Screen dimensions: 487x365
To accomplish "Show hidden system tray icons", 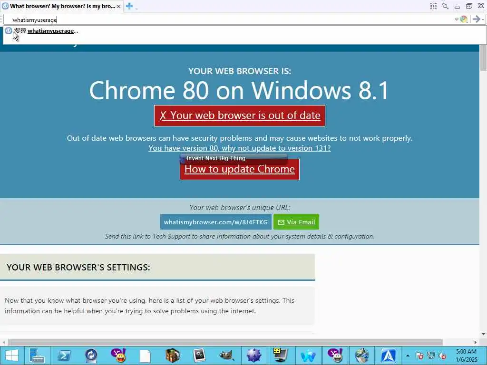I will [408, 355].
